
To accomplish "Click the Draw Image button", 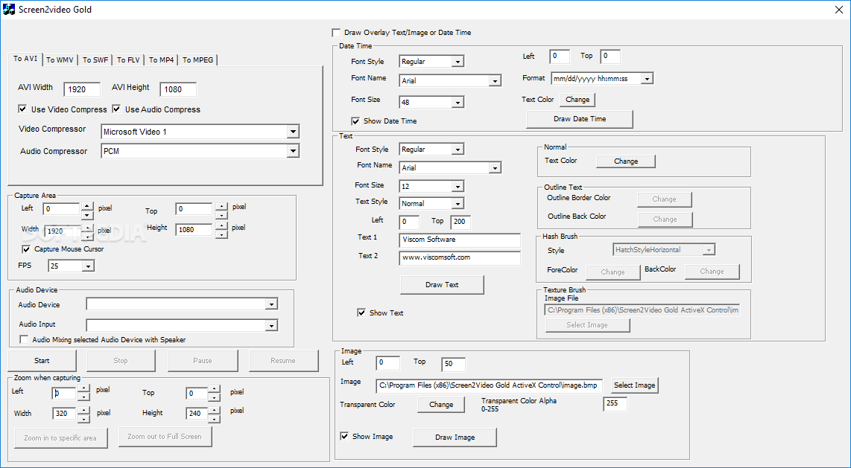I will point(455,437).
